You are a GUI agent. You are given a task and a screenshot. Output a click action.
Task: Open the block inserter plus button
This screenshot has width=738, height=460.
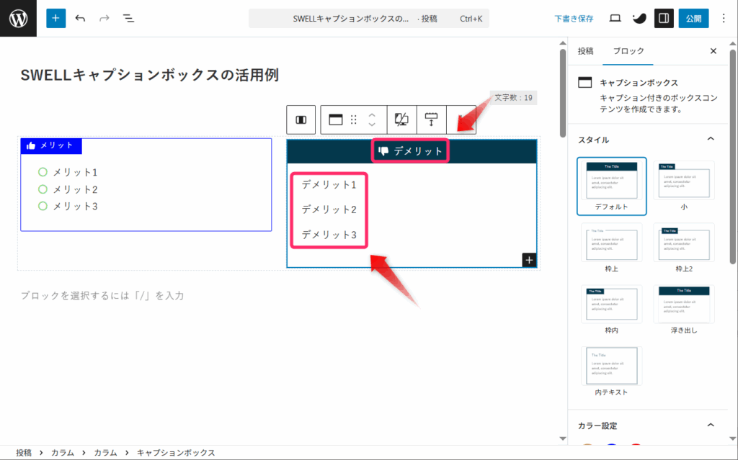tap(55, 18)
